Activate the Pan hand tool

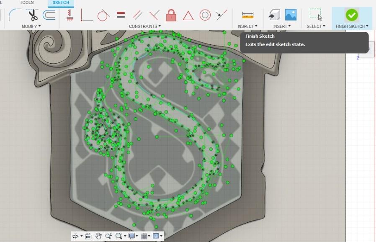click(98, 236)
